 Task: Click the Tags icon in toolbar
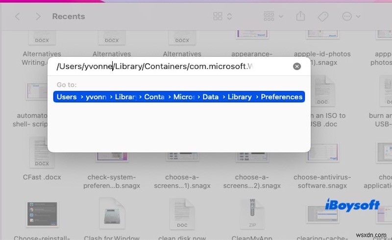pyautogui.click(x=323, y=17)
